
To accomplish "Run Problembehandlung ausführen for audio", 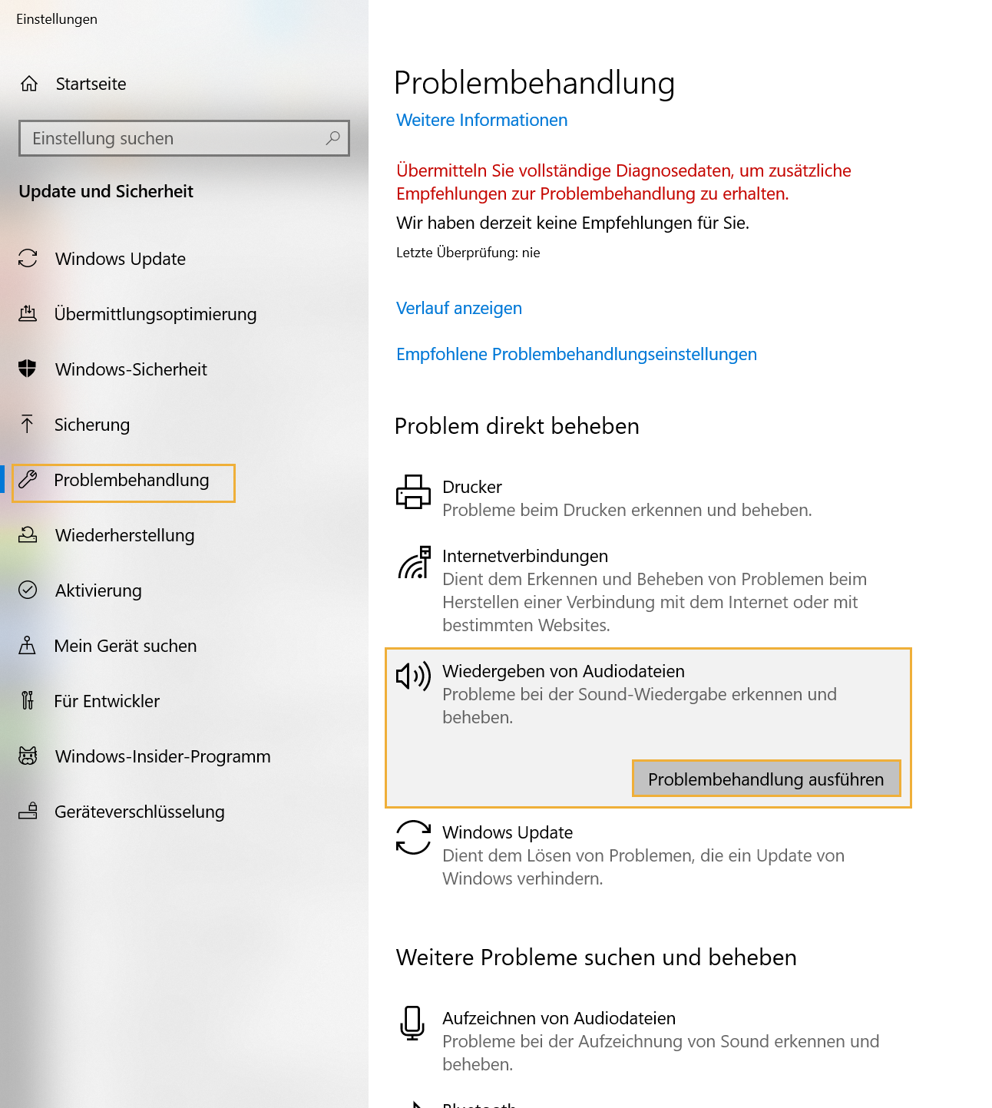I will [766, 779].
